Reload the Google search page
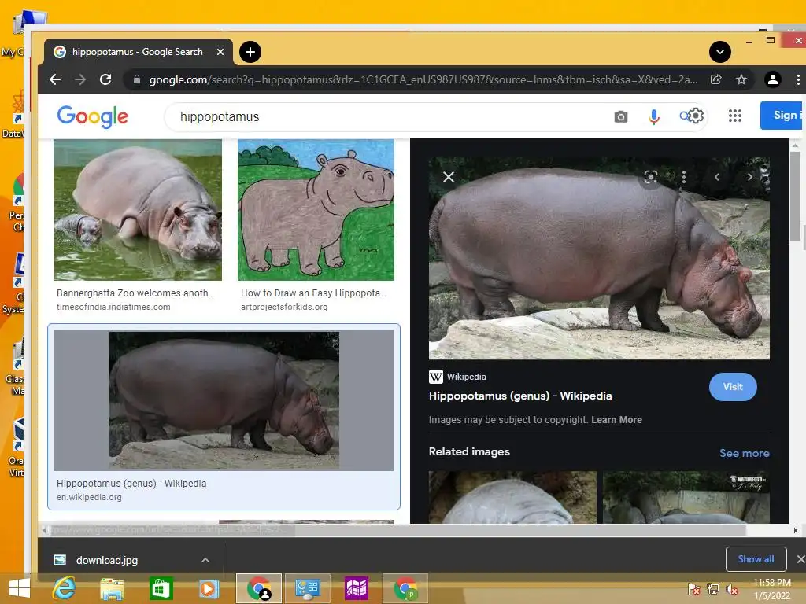Image resolution: width=806 pixels, height=604 pixels. pos(105,79)
